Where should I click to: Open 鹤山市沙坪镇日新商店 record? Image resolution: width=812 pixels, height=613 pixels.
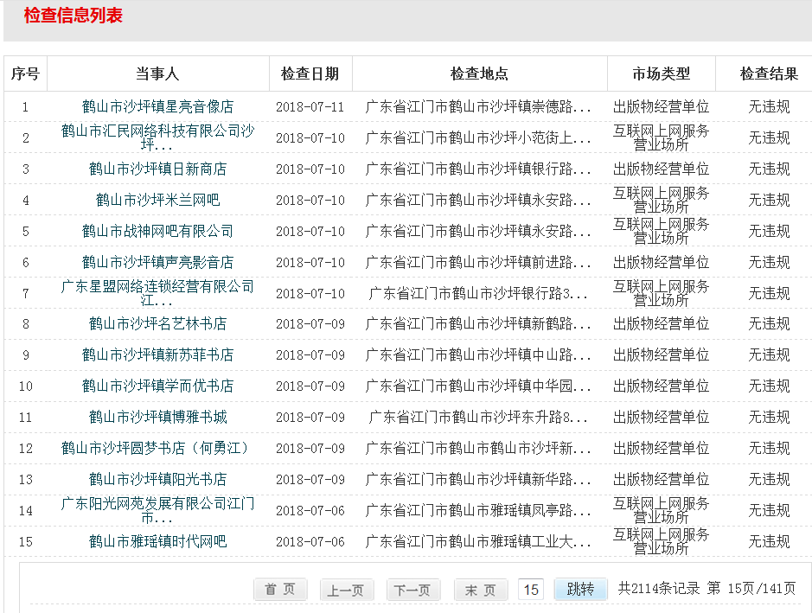(157, 169)
